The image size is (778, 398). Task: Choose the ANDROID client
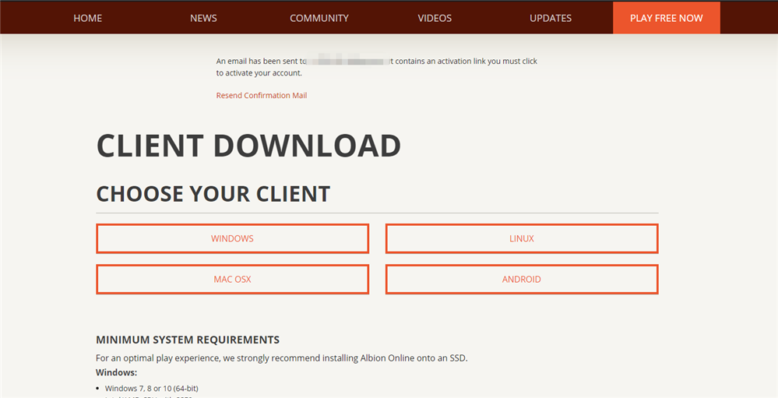coord(522,280)
